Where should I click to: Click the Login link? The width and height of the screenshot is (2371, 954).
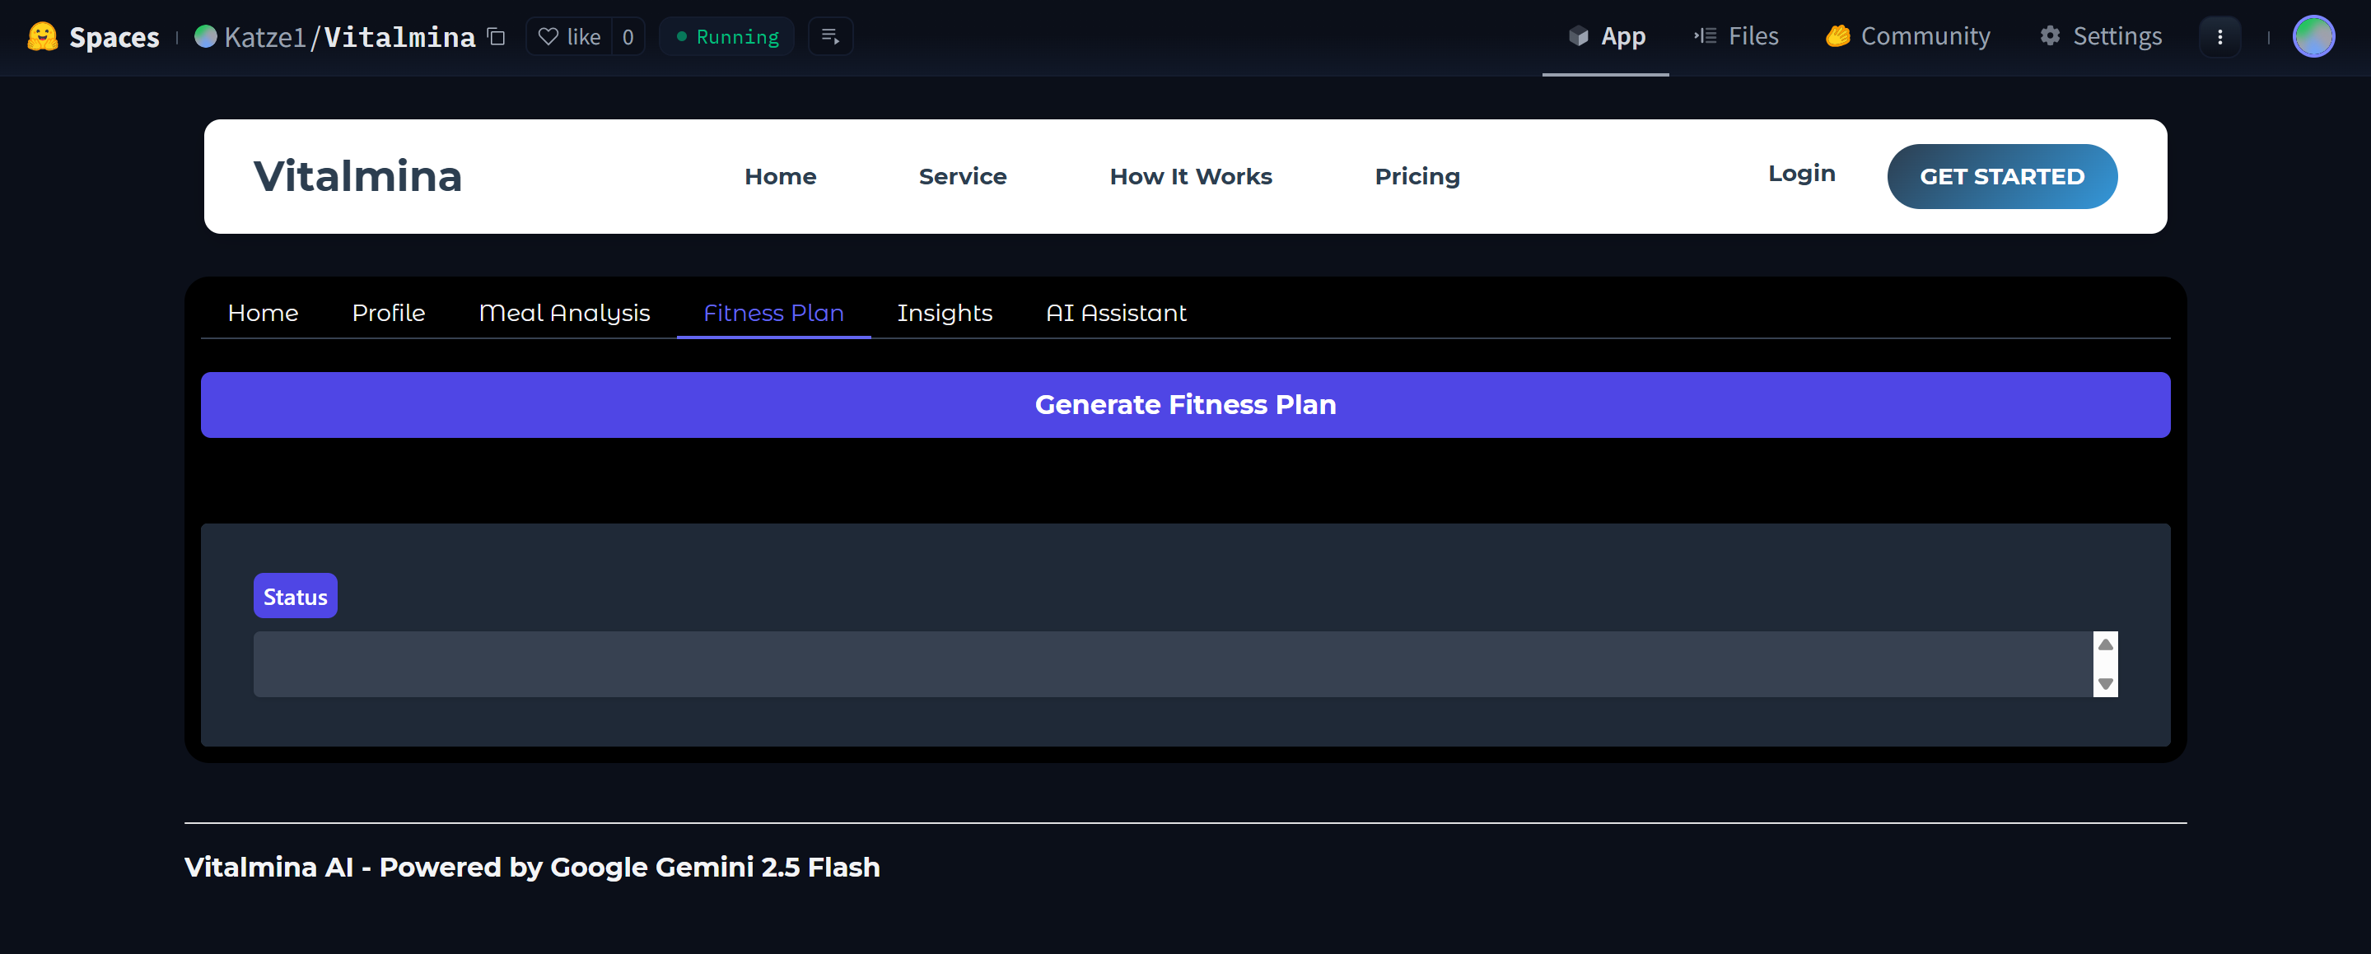[1800, 174]
